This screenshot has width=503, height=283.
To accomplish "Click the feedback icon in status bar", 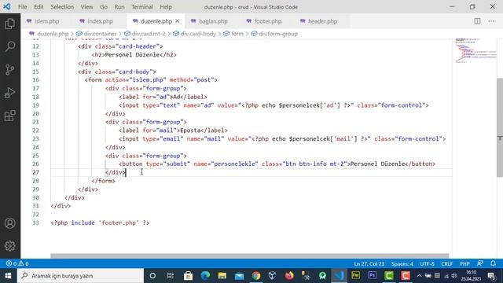I will [x=480, y=263].
